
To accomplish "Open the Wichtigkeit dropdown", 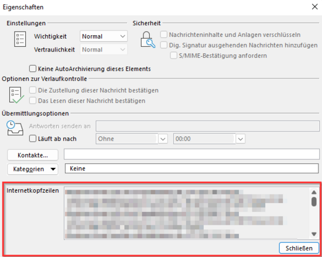I will tap(104, 36).
